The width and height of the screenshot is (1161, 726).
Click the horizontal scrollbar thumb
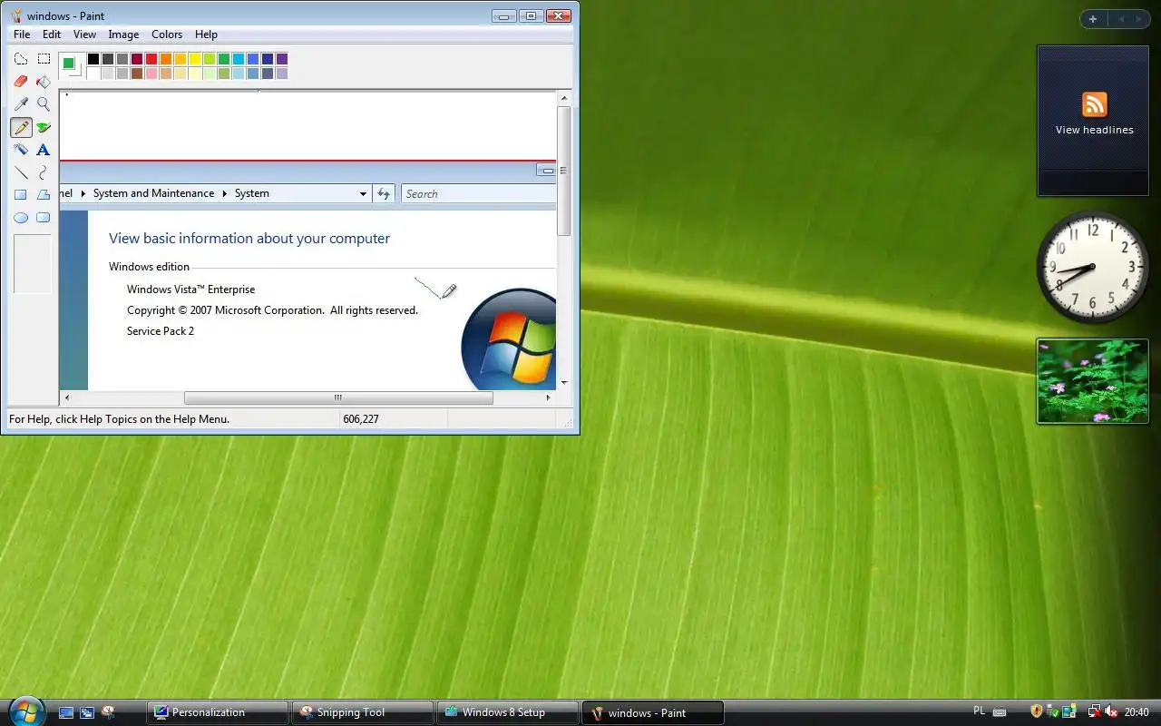[x=338, y=397]
